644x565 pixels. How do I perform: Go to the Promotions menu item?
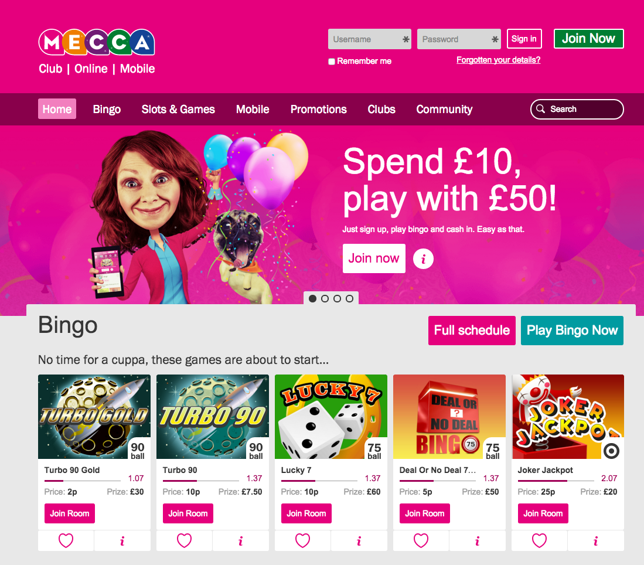(x=319, y=109)
